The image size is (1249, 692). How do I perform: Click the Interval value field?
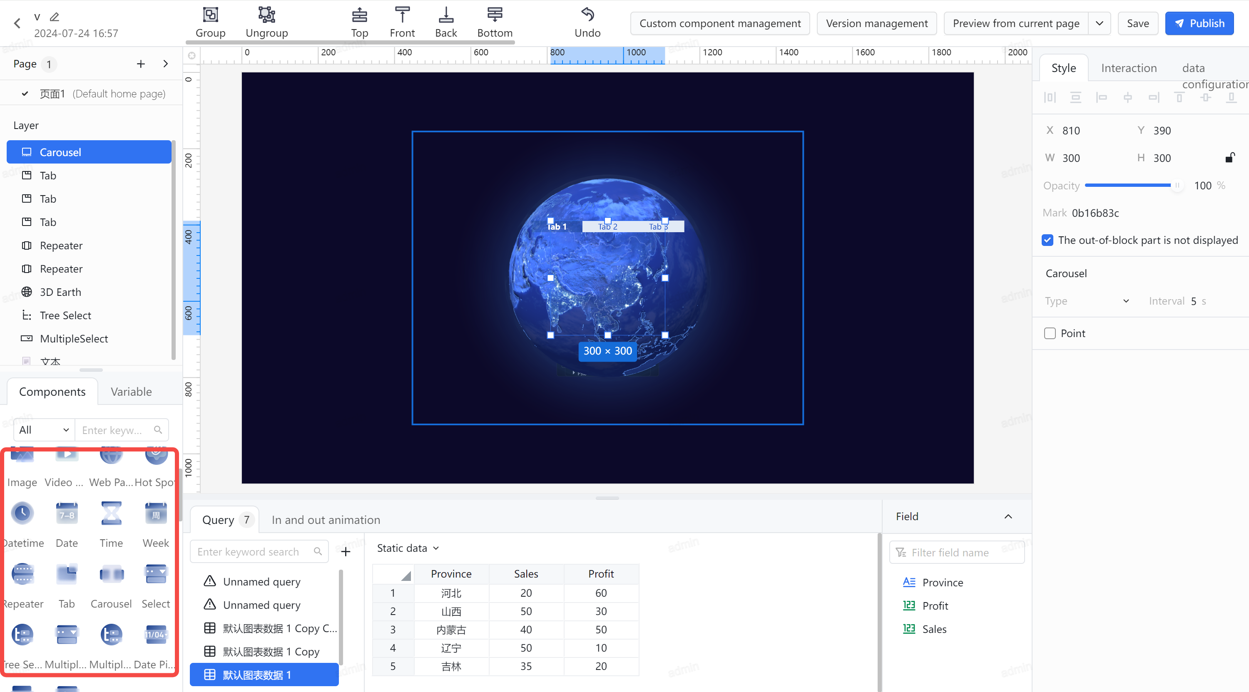click(x=1193, y=301)
